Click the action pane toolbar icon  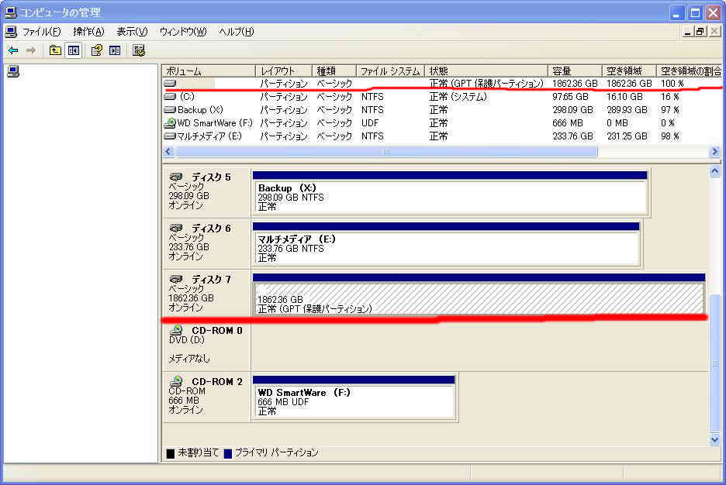(116, 50)
